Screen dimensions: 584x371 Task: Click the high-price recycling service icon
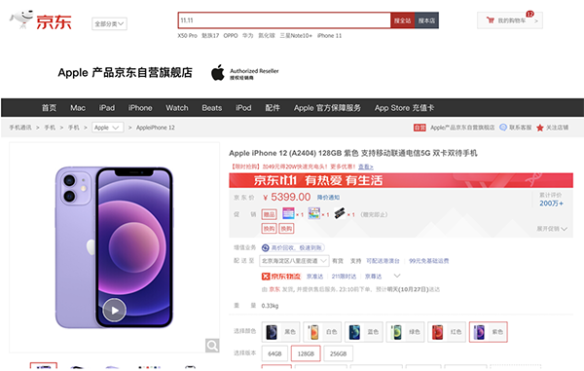265,247
